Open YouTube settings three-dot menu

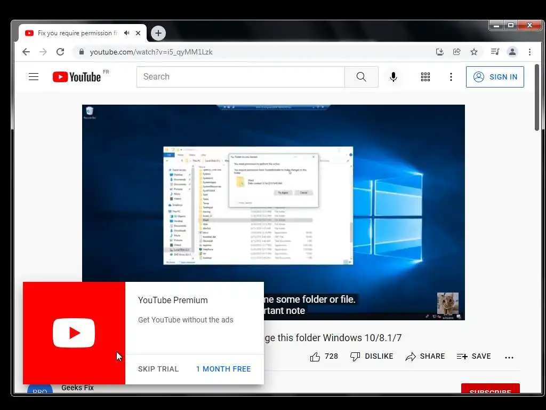(x=451, y=77)
